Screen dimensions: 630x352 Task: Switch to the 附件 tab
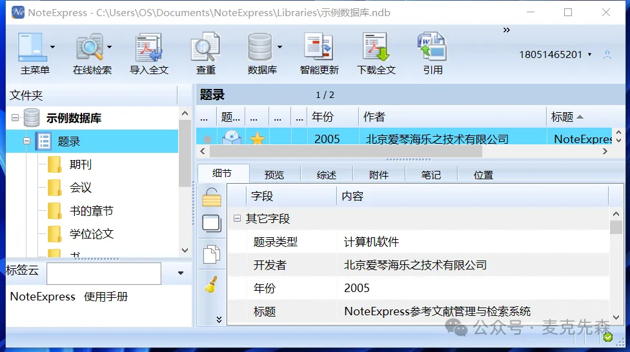tap(379, 175)
